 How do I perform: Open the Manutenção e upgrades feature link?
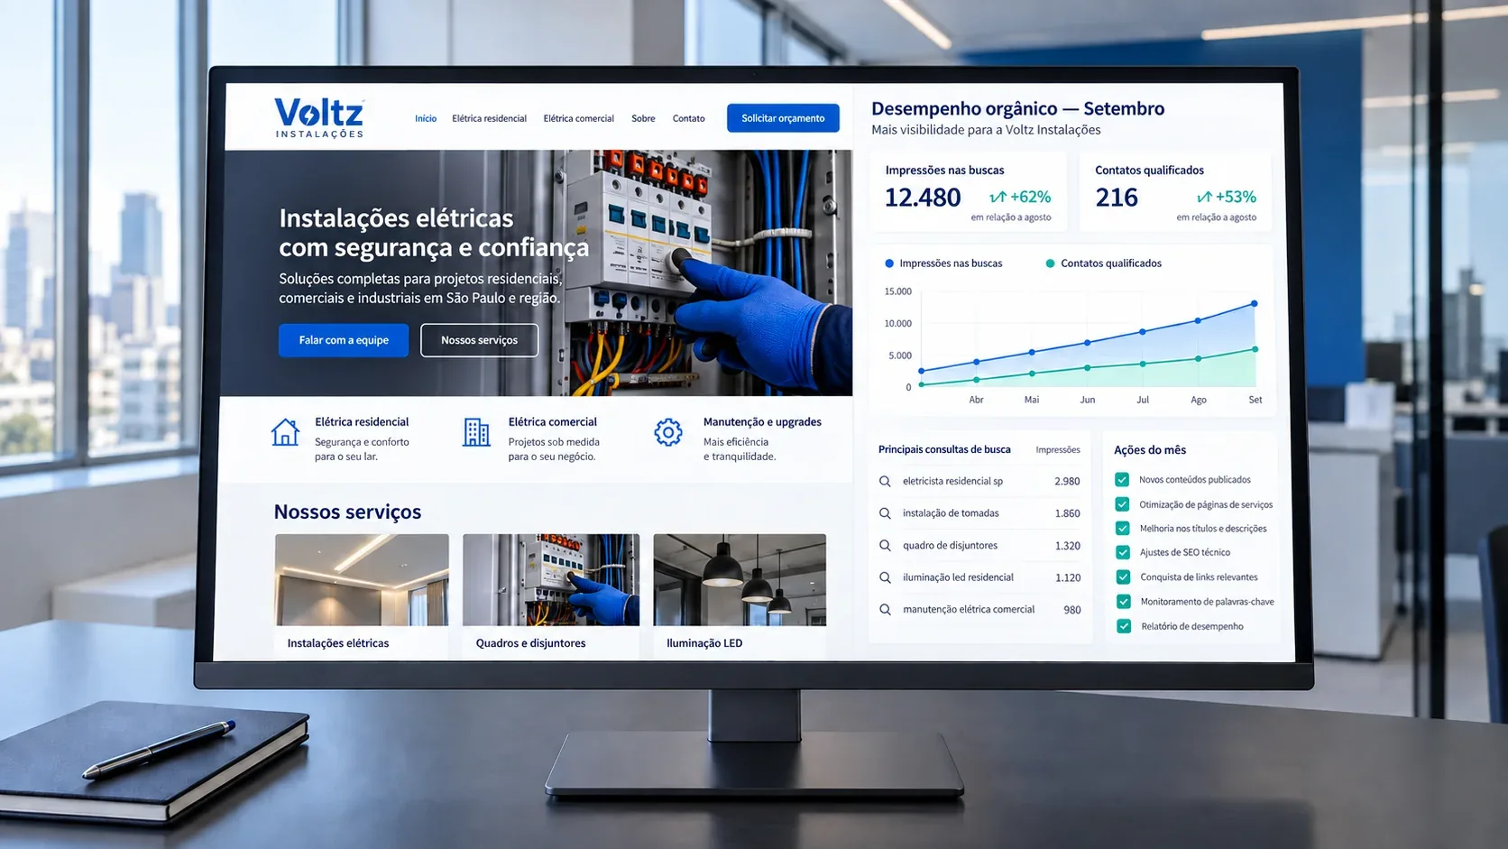pyautogui.click(x=762, y=421)
